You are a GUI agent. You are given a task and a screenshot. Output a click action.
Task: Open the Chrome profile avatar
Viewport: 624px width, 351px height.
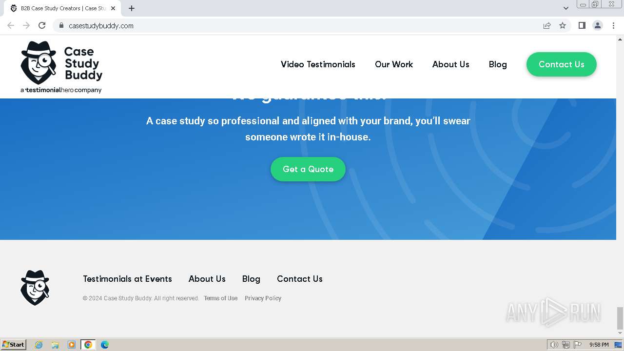(598, 25)
